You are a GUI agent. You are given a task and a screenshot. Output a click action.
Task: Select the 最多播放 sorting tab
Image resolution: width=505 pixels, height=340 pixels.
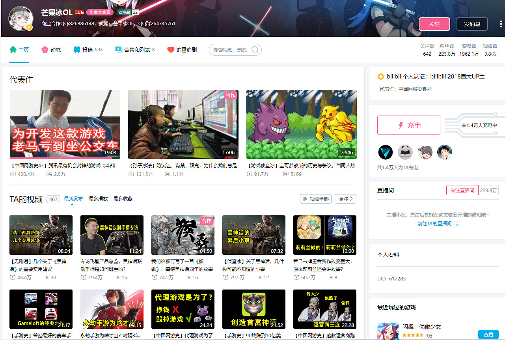[98, 199]
